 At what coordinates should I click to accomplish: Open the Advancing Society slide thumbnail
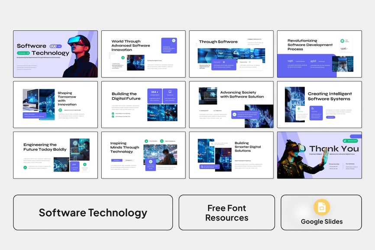click(x=231, y=104)
